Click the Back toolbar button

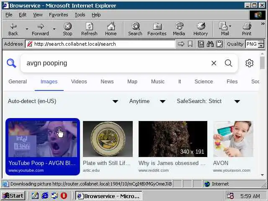pyautogui.click(x=13, y=29)
